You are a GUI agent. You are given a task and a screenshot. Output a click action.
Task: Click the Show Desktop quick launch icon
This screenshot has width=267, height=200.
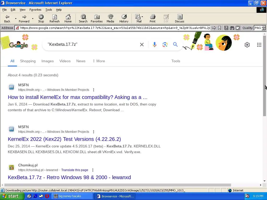pos(29,196)
